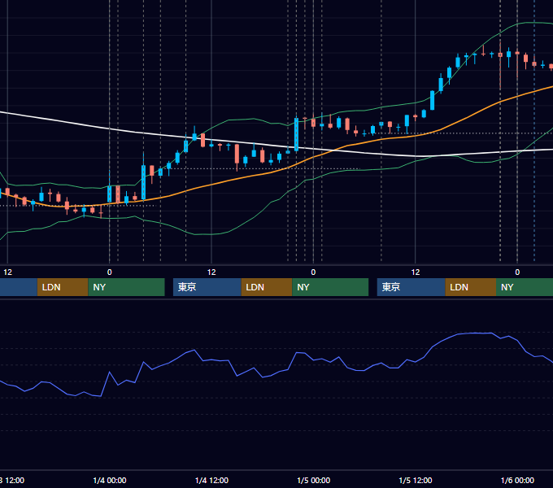This screenshot has height=488, width=553.
Task: Select the NY session block spanning 1/6 00:00
Action: coord(525,287)
